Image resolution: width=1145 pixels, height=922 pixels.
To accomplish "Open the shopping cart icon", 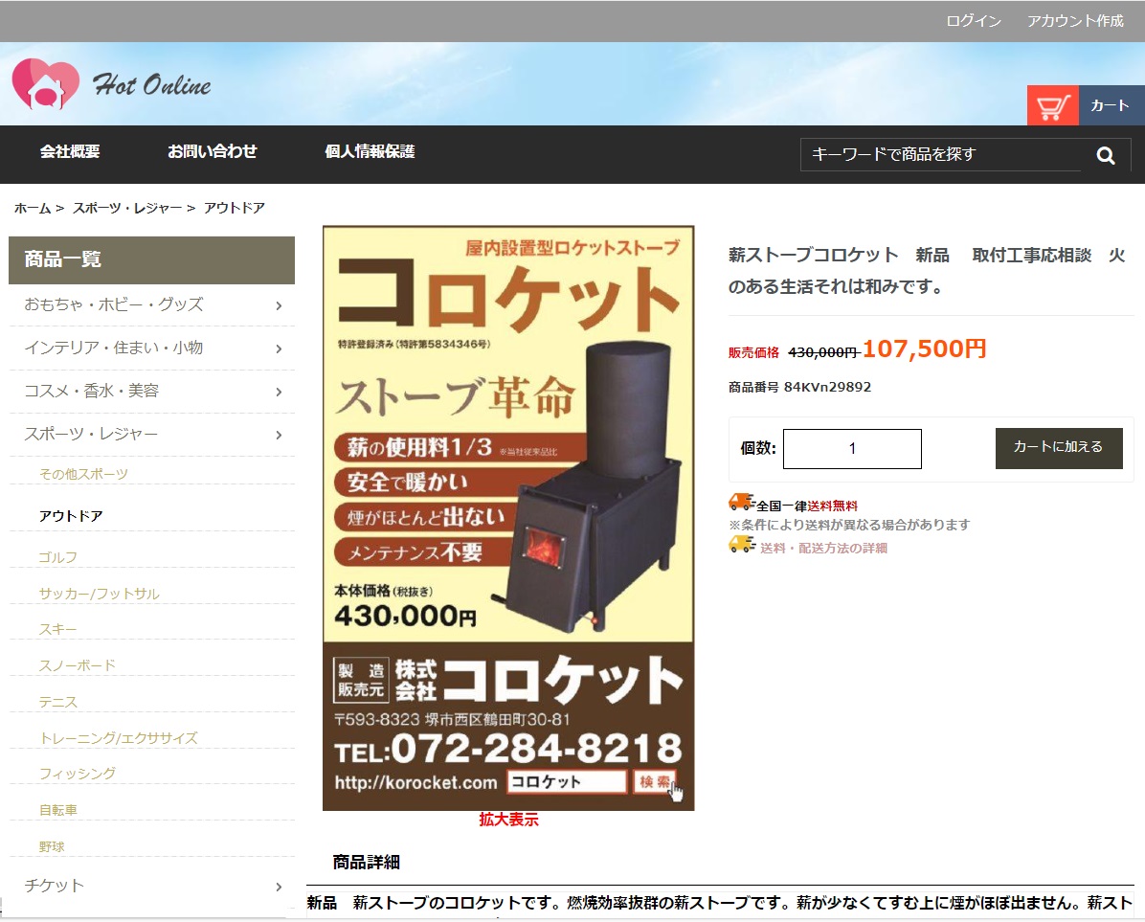I will coord(1052,105).
